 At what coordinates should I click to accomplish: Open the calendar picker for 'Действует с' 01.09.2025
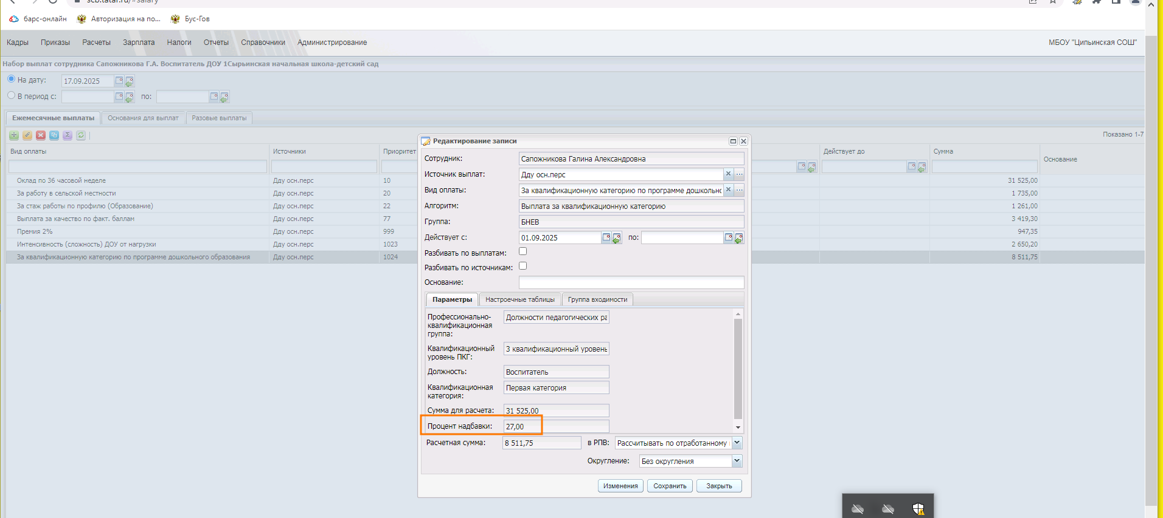[606, 237]
